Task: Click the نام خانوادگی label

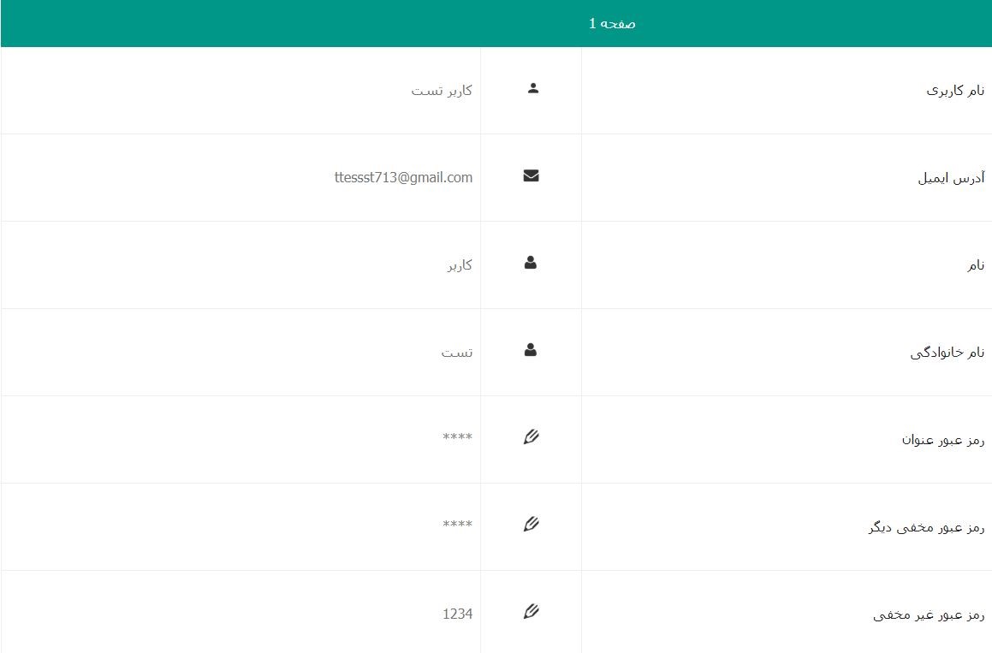Action: coord(947,353)
